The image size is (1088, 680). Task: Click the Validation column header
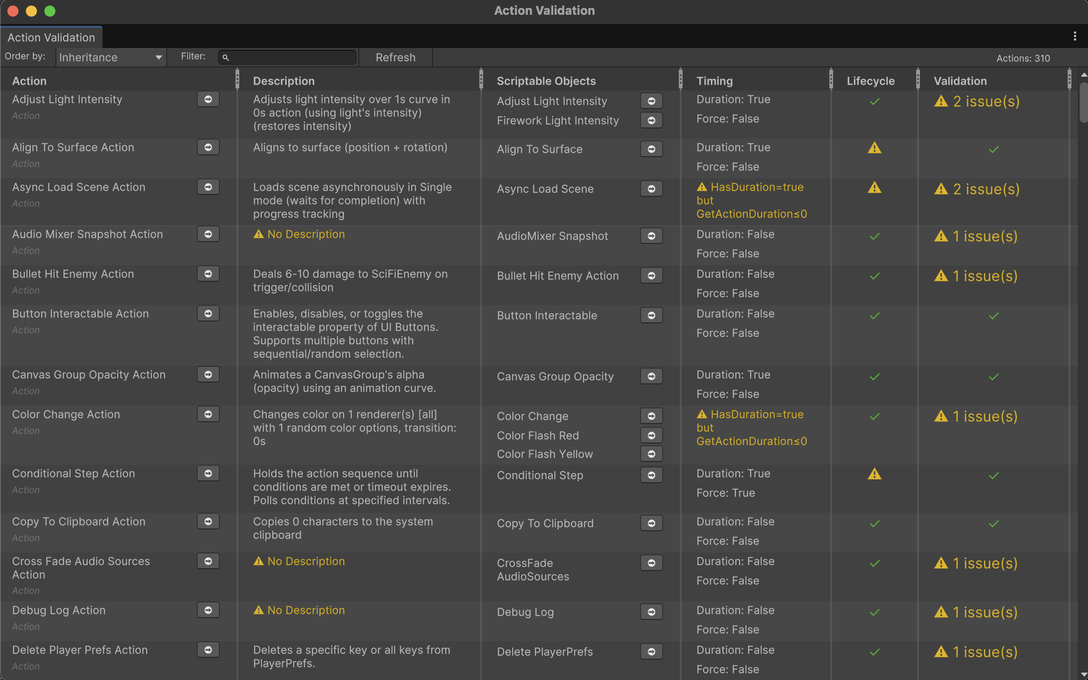[x=960, y=81]
